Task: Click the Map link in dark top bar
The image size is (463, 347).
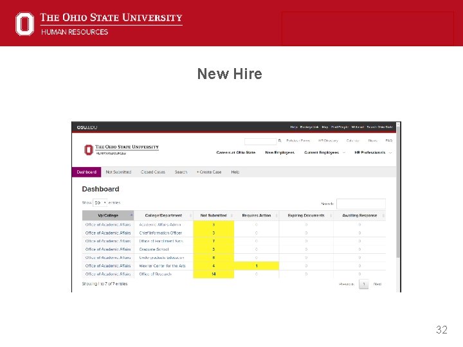Action: [x=325, y=127]
